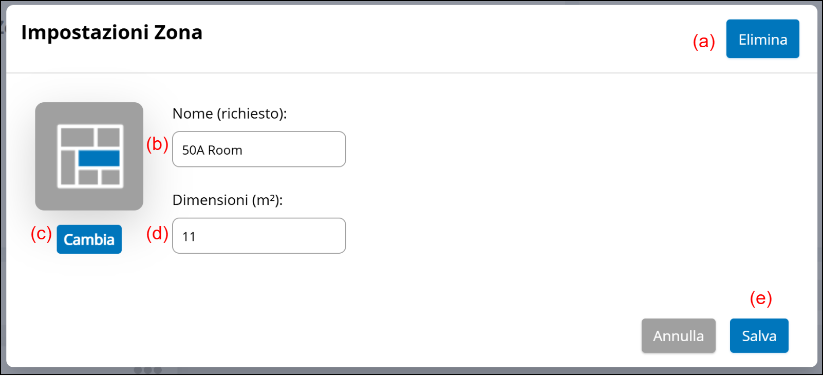The width and height of the screenshot is (823, 376).
Task: Click the Dimensioni field showing 11
Action: click(259, 236)
